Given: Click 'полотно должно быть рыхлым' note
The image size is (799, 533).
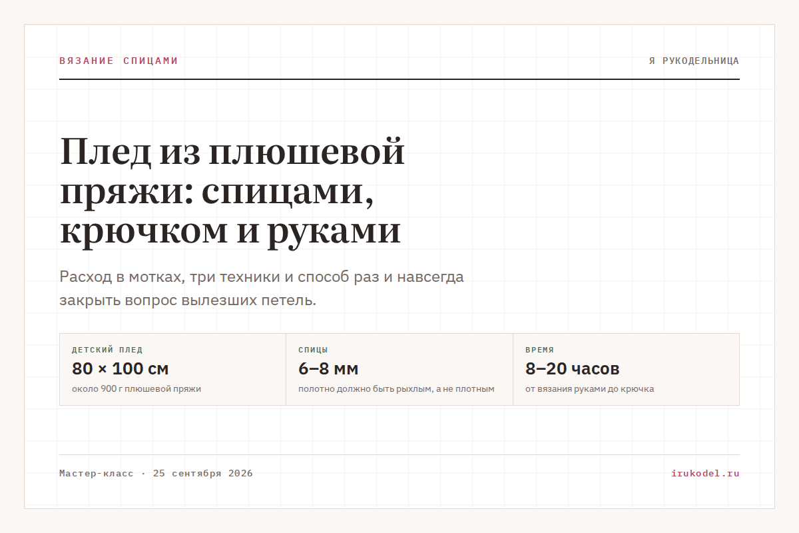Looking at the screenshot, I should click(396, 388).
